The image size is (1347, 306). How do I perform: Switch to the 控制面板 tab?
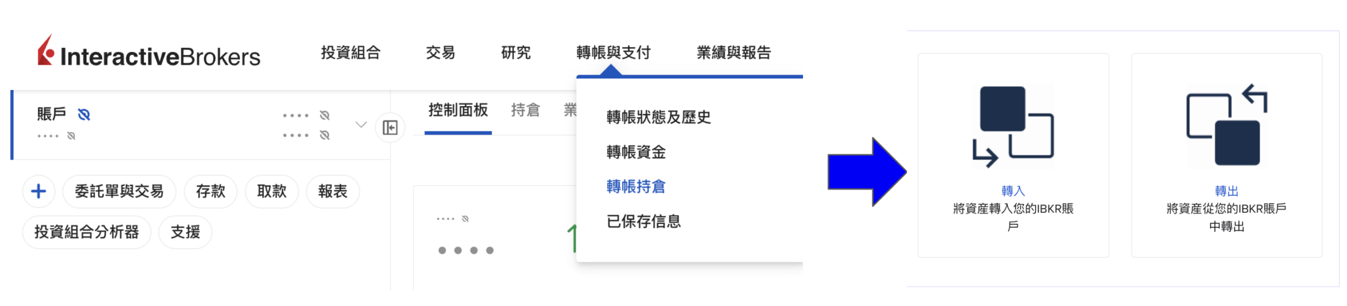(458, 110)
